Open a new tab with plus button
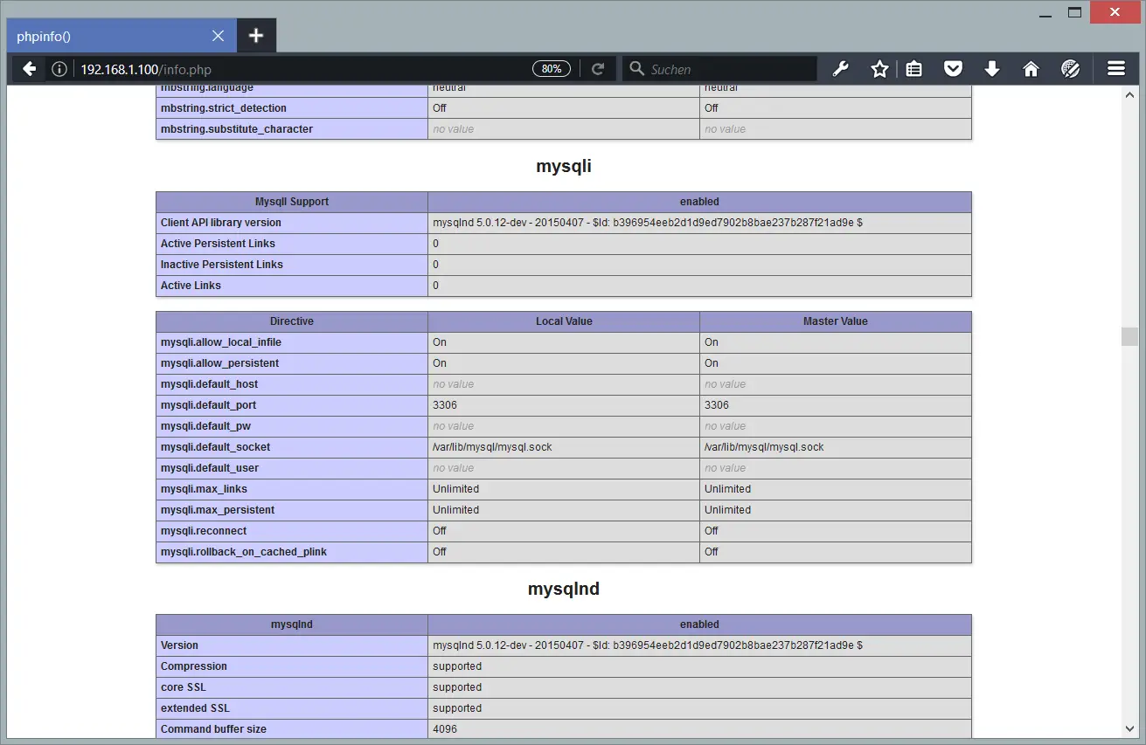Viewport: 1146px width, 745px height. pos(255,36)
